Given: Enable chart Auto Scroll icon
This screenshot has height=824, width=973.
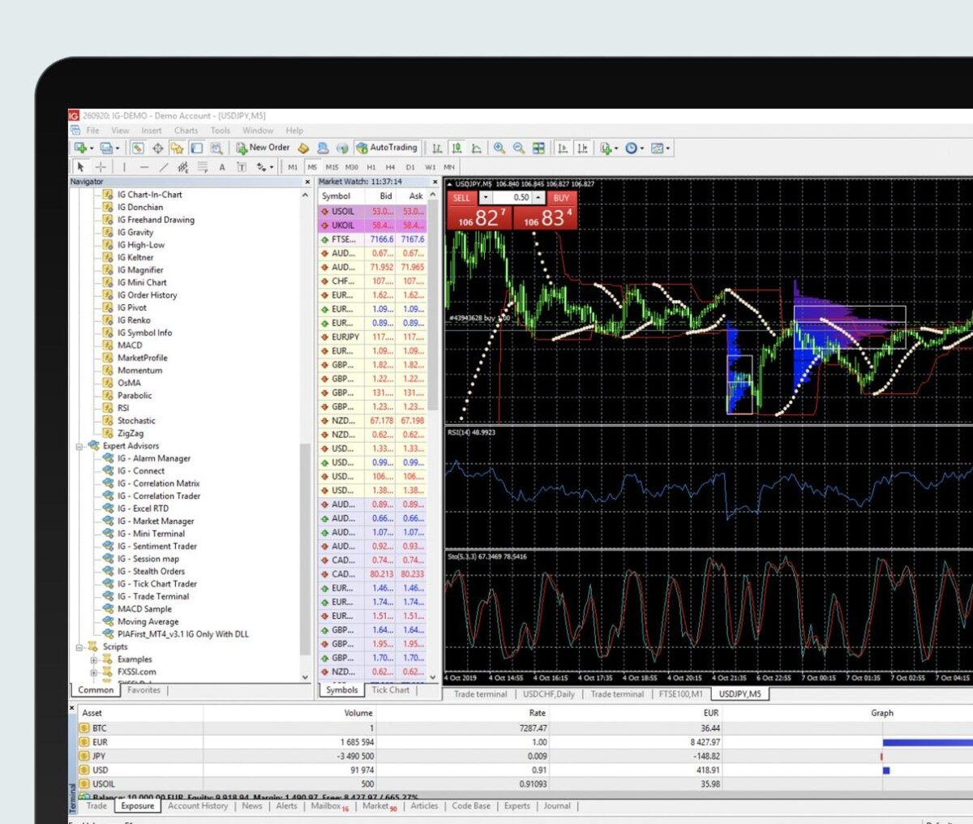Looking at the screenshot, I should pyautogui.click(x=563, y=148).
